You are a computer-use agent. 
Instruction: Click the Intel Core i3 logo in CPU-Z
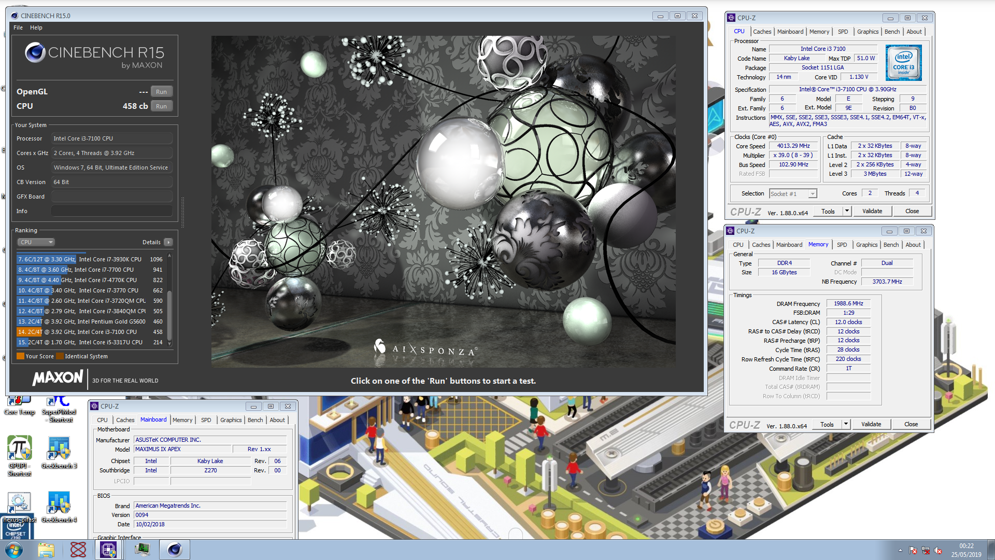click(903, 63)
